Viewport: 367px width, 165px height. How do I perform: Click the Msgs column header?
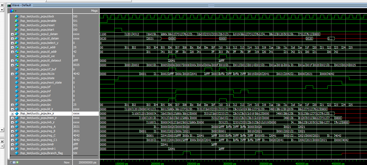coord(94,11)
